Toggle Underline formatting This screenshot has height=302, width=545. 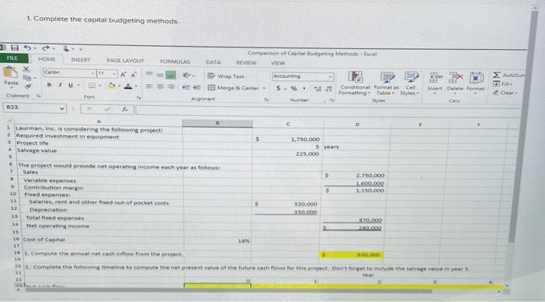click(x=70, y=85)
